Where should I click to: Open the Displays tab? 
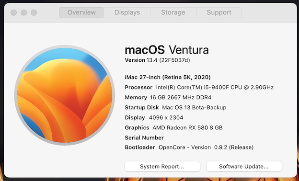127,12
